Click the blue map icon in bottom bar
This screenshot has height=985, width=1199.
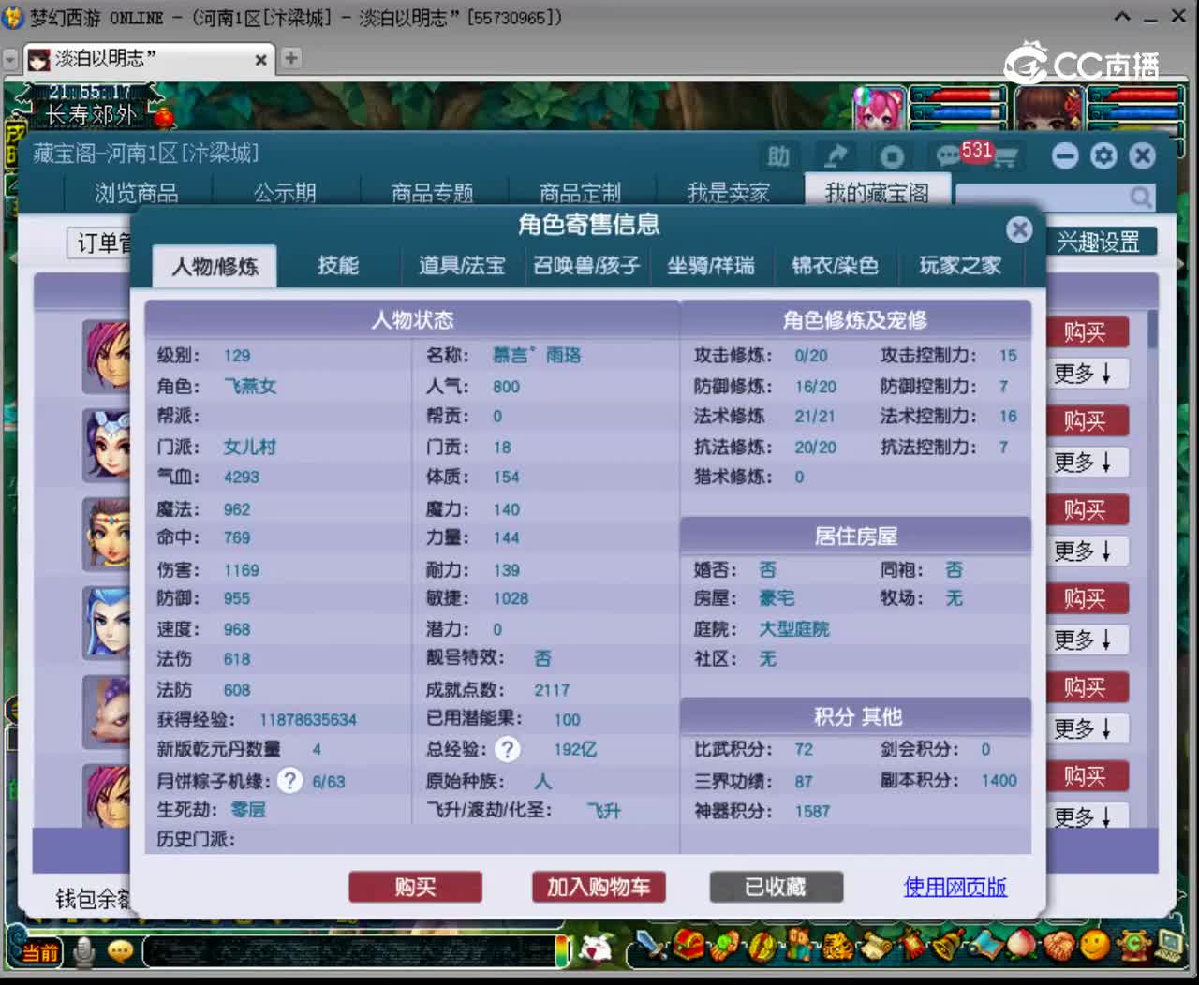985,946
